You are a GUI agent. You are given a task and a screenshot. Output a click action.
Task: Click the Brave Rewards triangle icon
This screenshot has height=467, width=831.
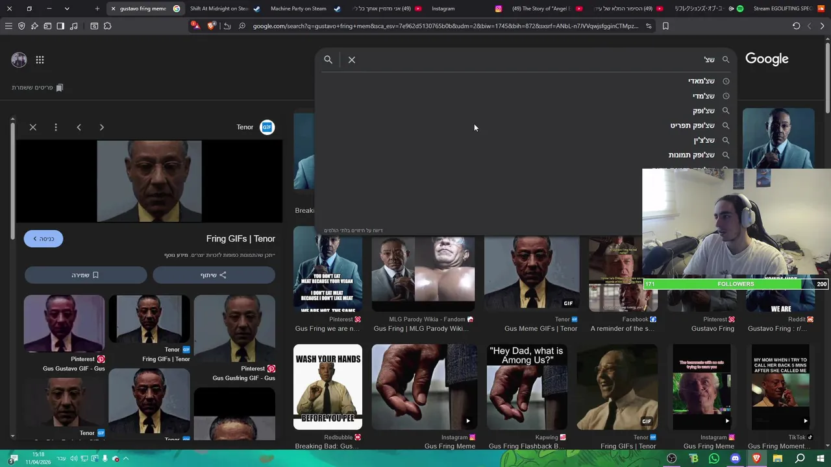(x=196, y=26)
